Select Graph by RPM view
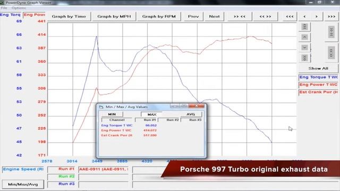 pos(159,16)
